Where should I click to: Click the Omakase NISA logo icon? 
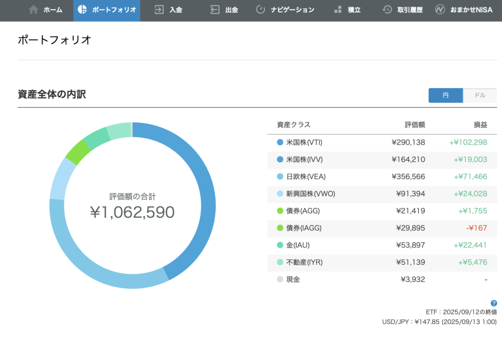tap(440, 10)
